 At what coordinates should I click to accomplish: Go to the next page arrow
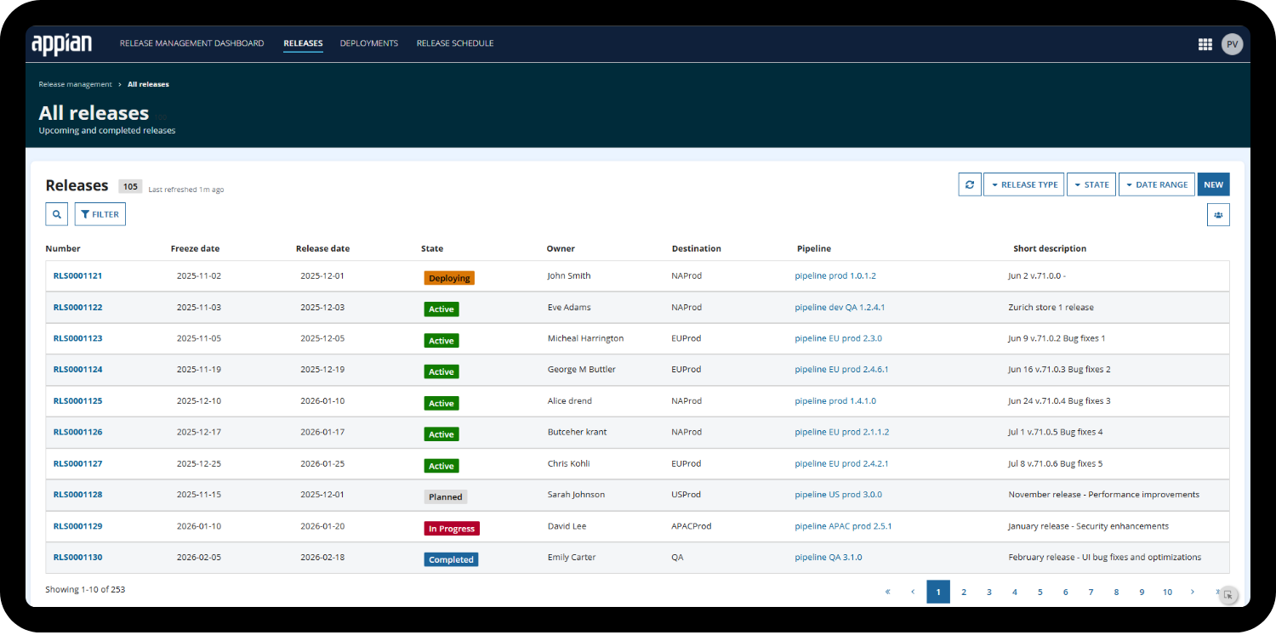(1193, 592)
